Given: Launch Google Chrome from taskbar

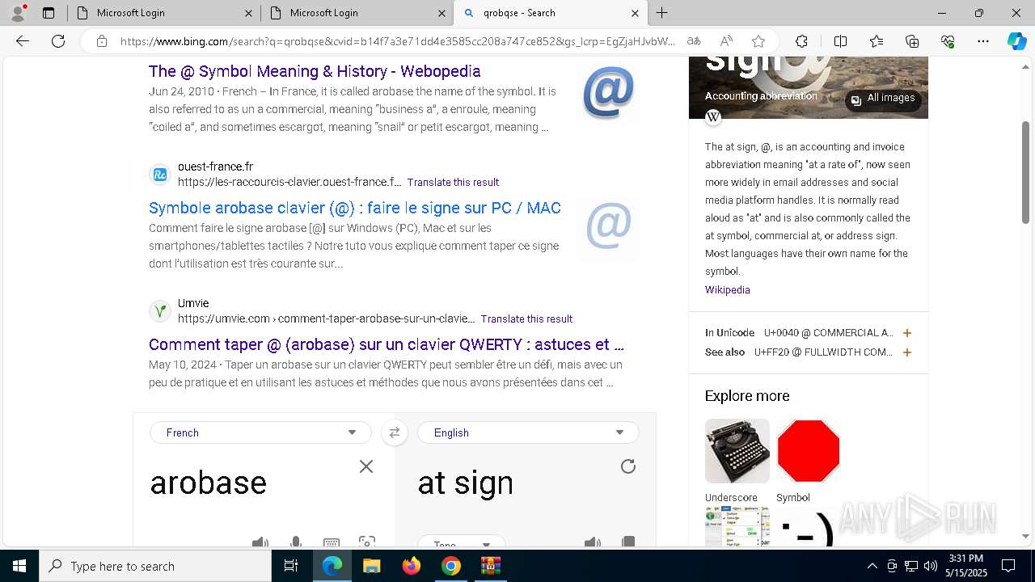Looking at the screenshot, I should pos(451,566).
